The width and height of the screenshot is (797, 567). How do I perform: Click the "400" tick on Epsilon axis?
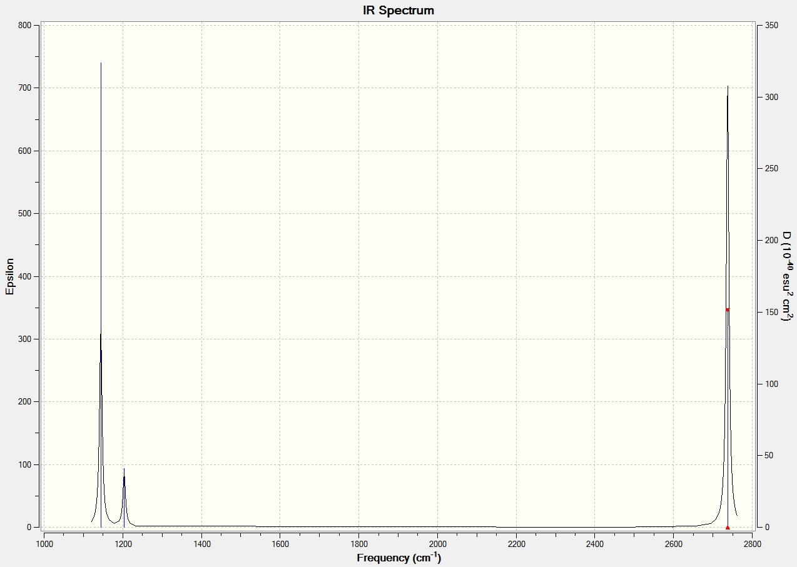point(25,276)
